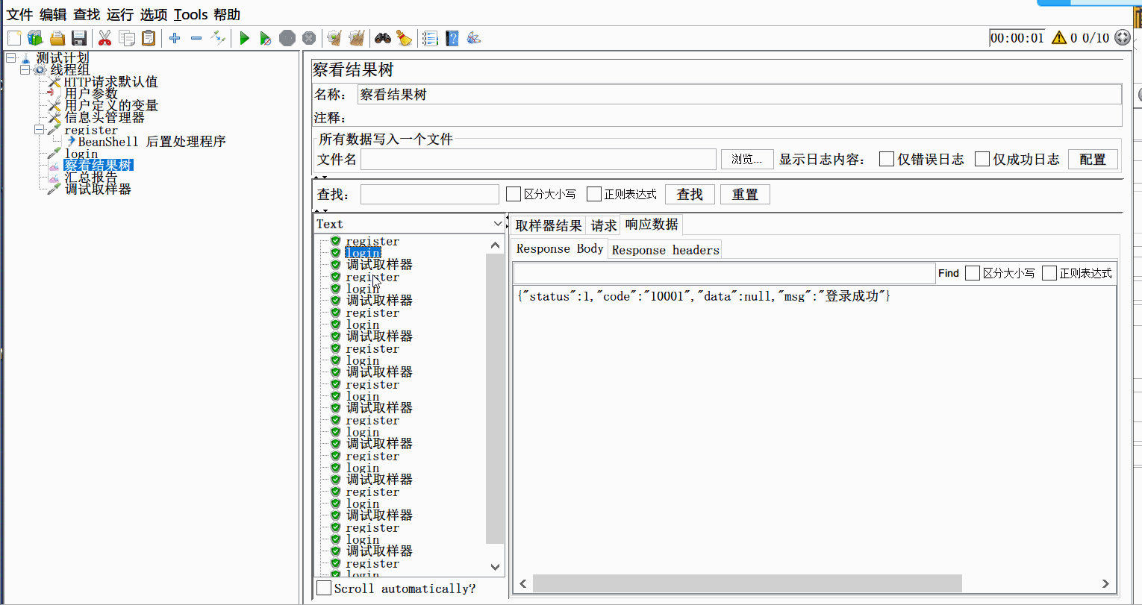Image resolution: width=1142 pixels, height=605 pixels.
Task: Open the Function Helper list icon
Action: point(430,38)
